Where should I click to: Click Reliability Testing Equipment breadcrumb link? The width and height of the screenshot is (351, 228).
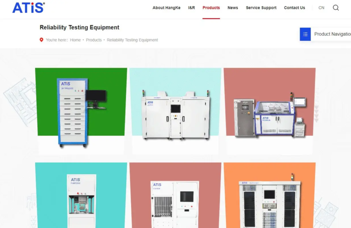pos(132,40)
